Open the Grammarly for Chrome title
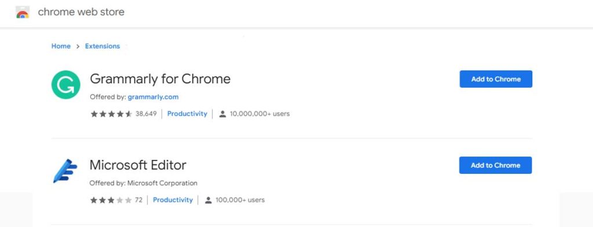The width and height of the screenshot is (593, 227). click(160, 79)
